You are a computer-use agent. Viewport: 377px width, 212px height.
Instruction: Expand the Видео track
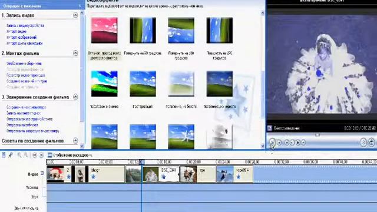tap(42, 173)
